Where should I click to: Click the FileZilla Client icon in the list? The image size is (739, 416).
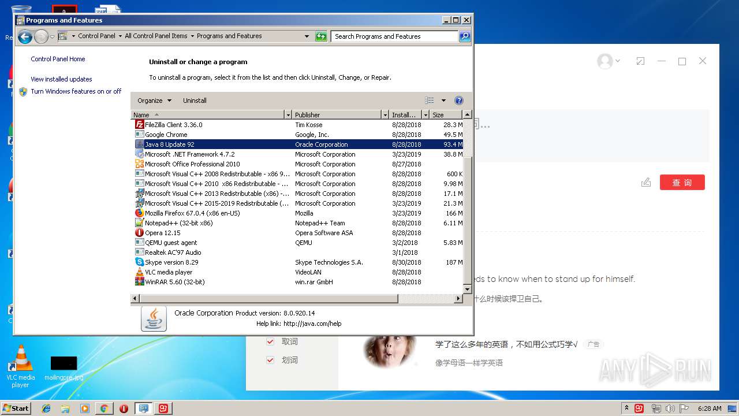(x=139, y=124)
